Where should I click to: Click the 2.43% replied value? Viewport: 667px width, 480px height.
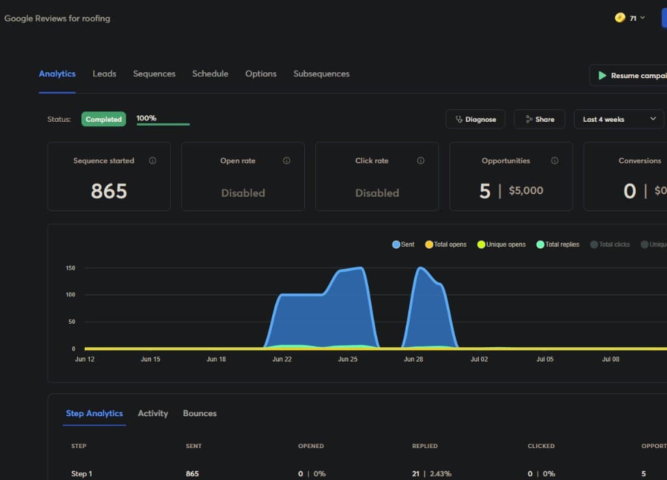440,473
